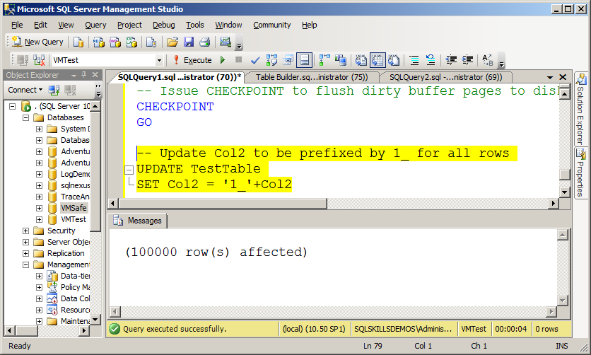Click the Messages tab icon
The image size is (591, 355).
118,221
